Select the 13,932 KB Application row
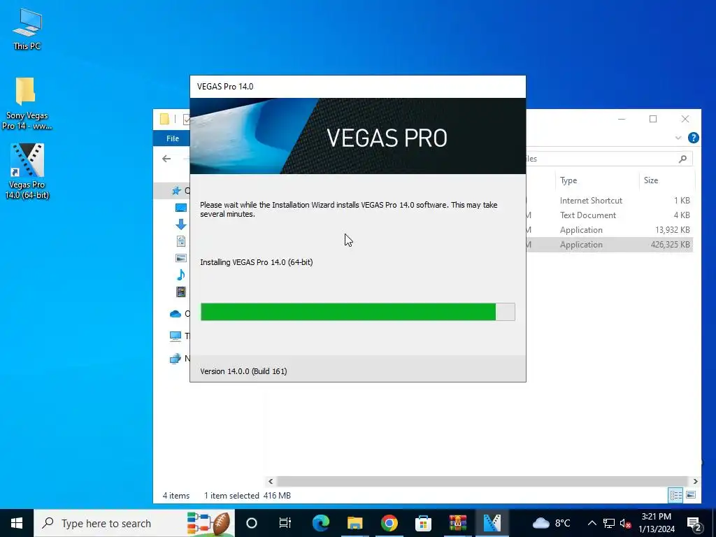Viewport: 716px width, 537px height. (609, 229)
